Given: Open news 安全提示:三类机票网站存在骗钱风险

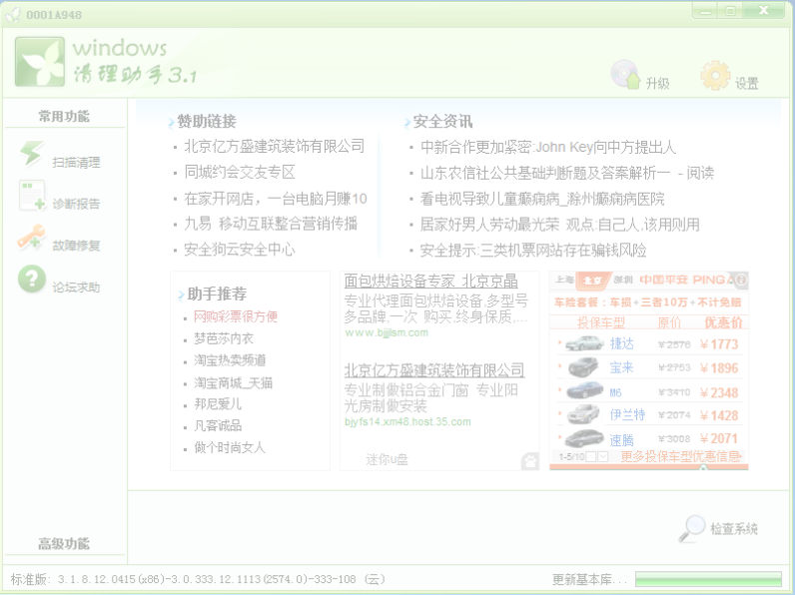Looking at the screenshot, I should pyautogui.click(x=533, y=251).
